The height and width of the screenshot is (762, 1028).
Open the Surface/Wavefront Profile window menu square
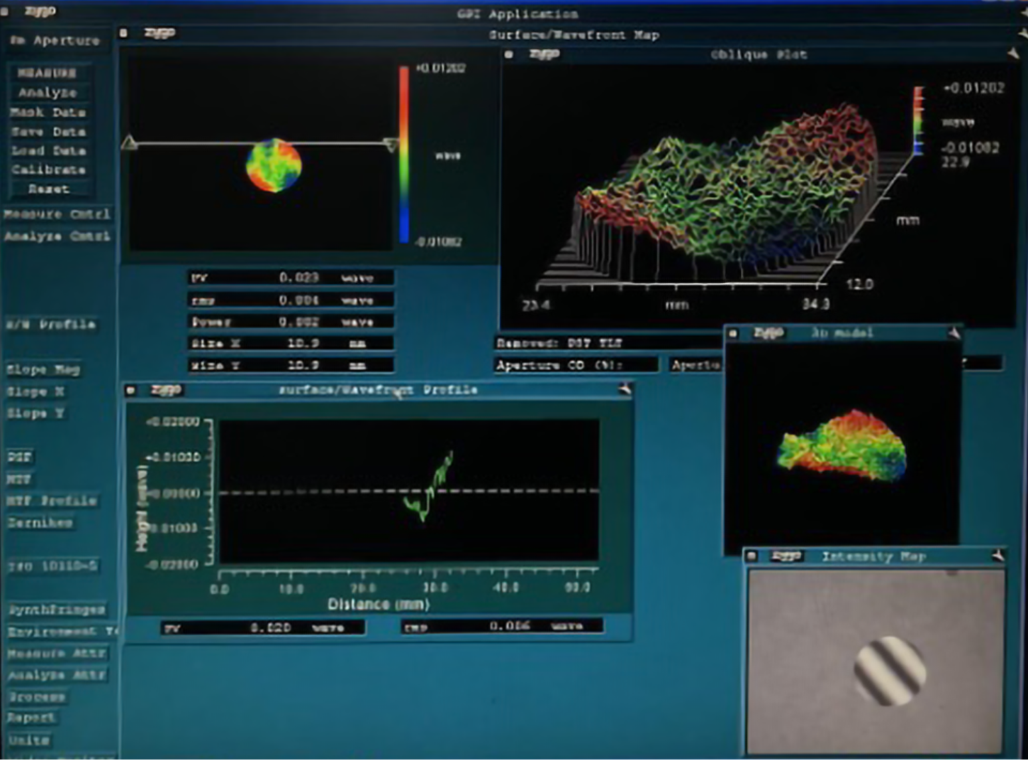(131, 390)
